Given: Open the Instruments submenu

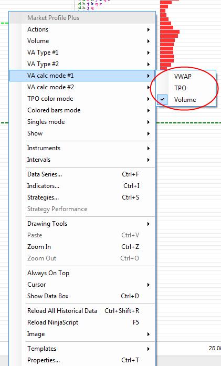Looking at the screenshot, I should (x=82, y=148).
